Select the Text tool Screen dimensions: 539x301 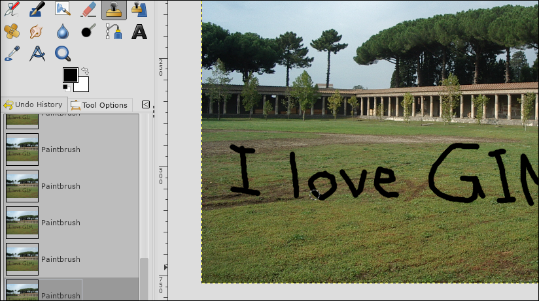click(139, 32)
